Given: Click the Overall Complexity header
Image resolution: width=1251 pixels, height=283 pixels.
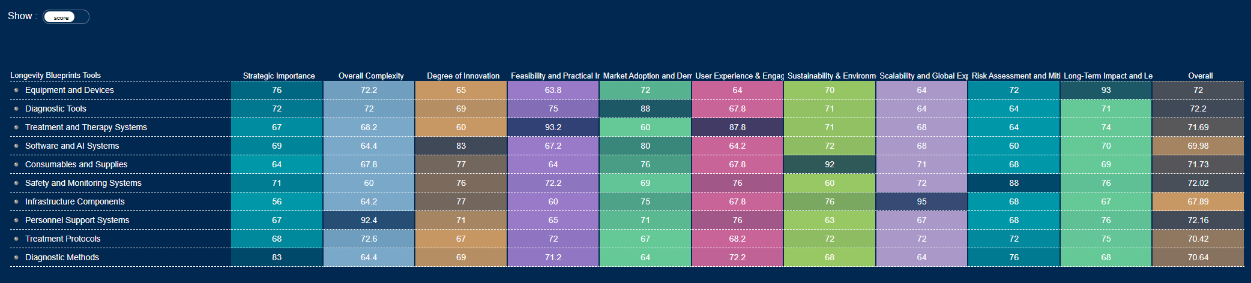Looking at the screenshot, I should (x=371, y=76).
